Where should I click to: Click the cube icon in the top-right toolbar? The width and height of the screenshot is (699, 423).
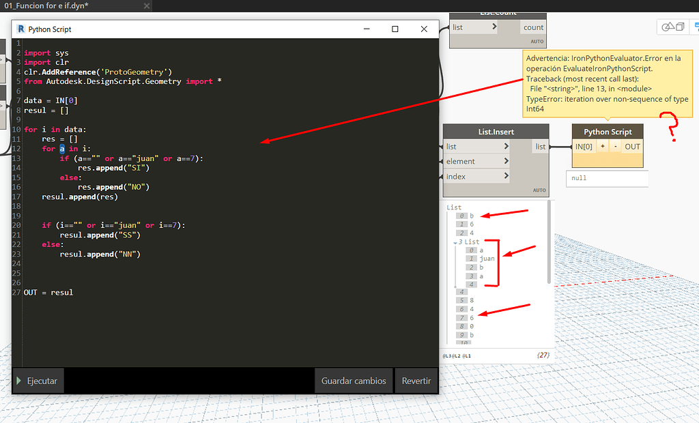[x=680, y=27]
